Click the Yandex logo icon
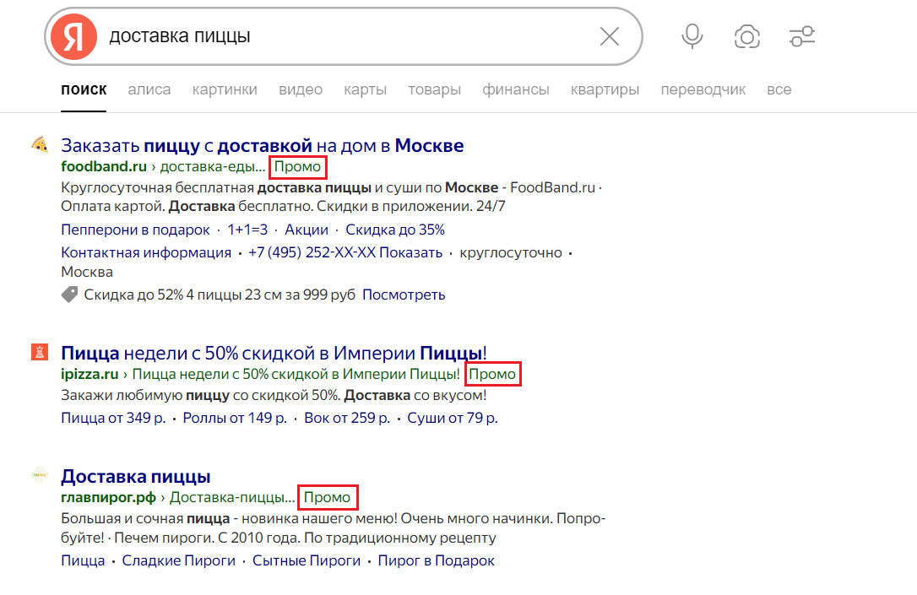 click(x=73, y=36)
